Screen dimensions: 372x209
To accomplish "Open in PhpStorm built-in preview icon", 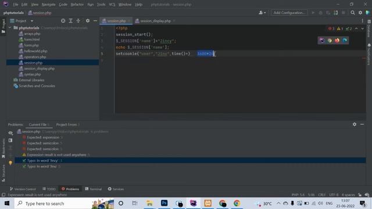I will (322, 40).
